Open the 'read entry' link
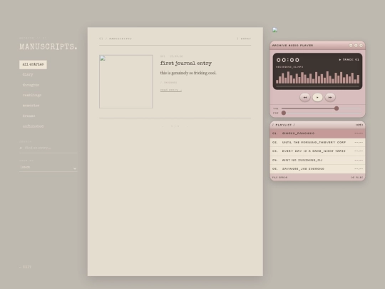This screenshot has width=385, height=289. tap(171, 90)
